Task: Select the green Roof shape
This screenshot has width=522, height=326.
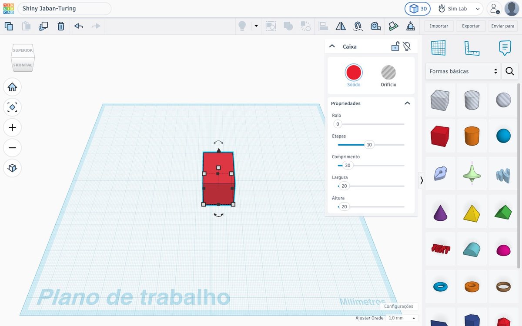Action: click(503, 213)
